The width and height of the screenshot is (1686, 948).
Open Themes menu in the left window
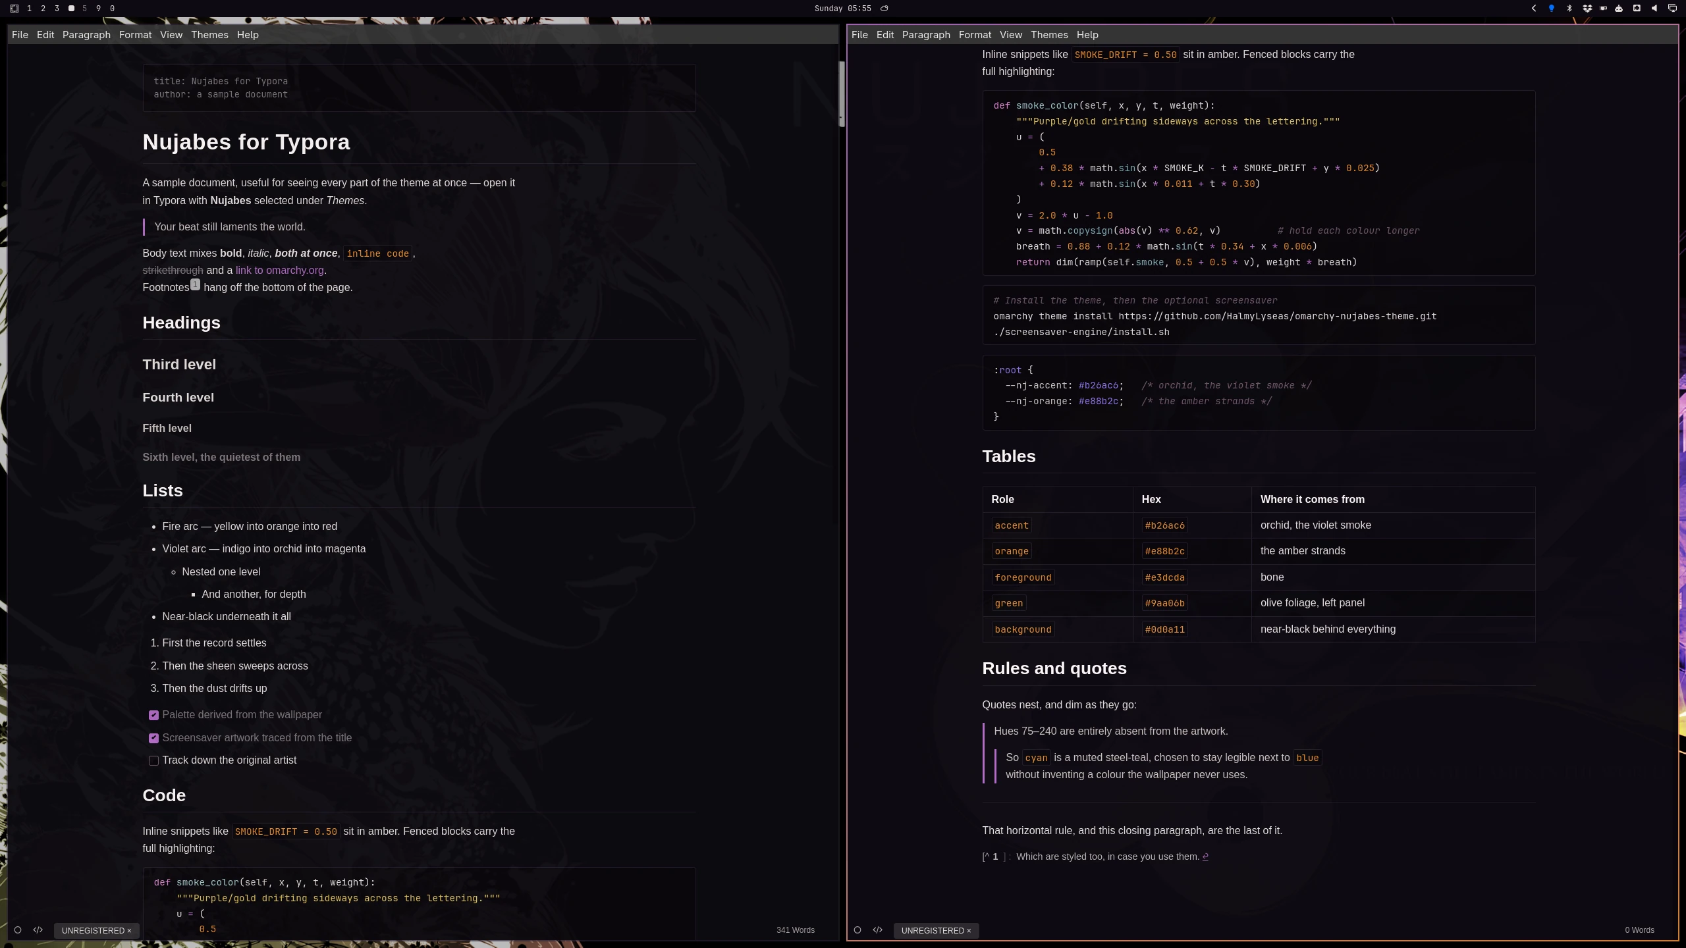[209, 35]
